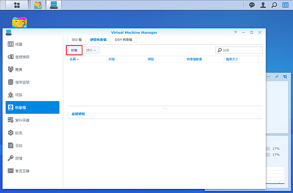Open the notifications chat bubble icon
Screen dimensions: 293x193
(x=252, y=5)
